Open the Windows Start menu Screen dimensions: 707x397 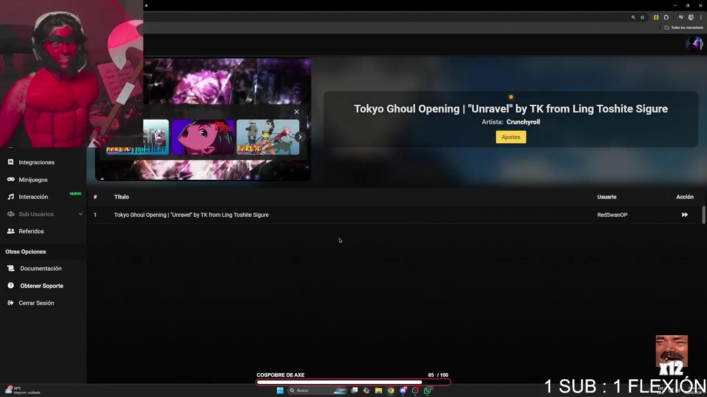[x=280, y=390]
